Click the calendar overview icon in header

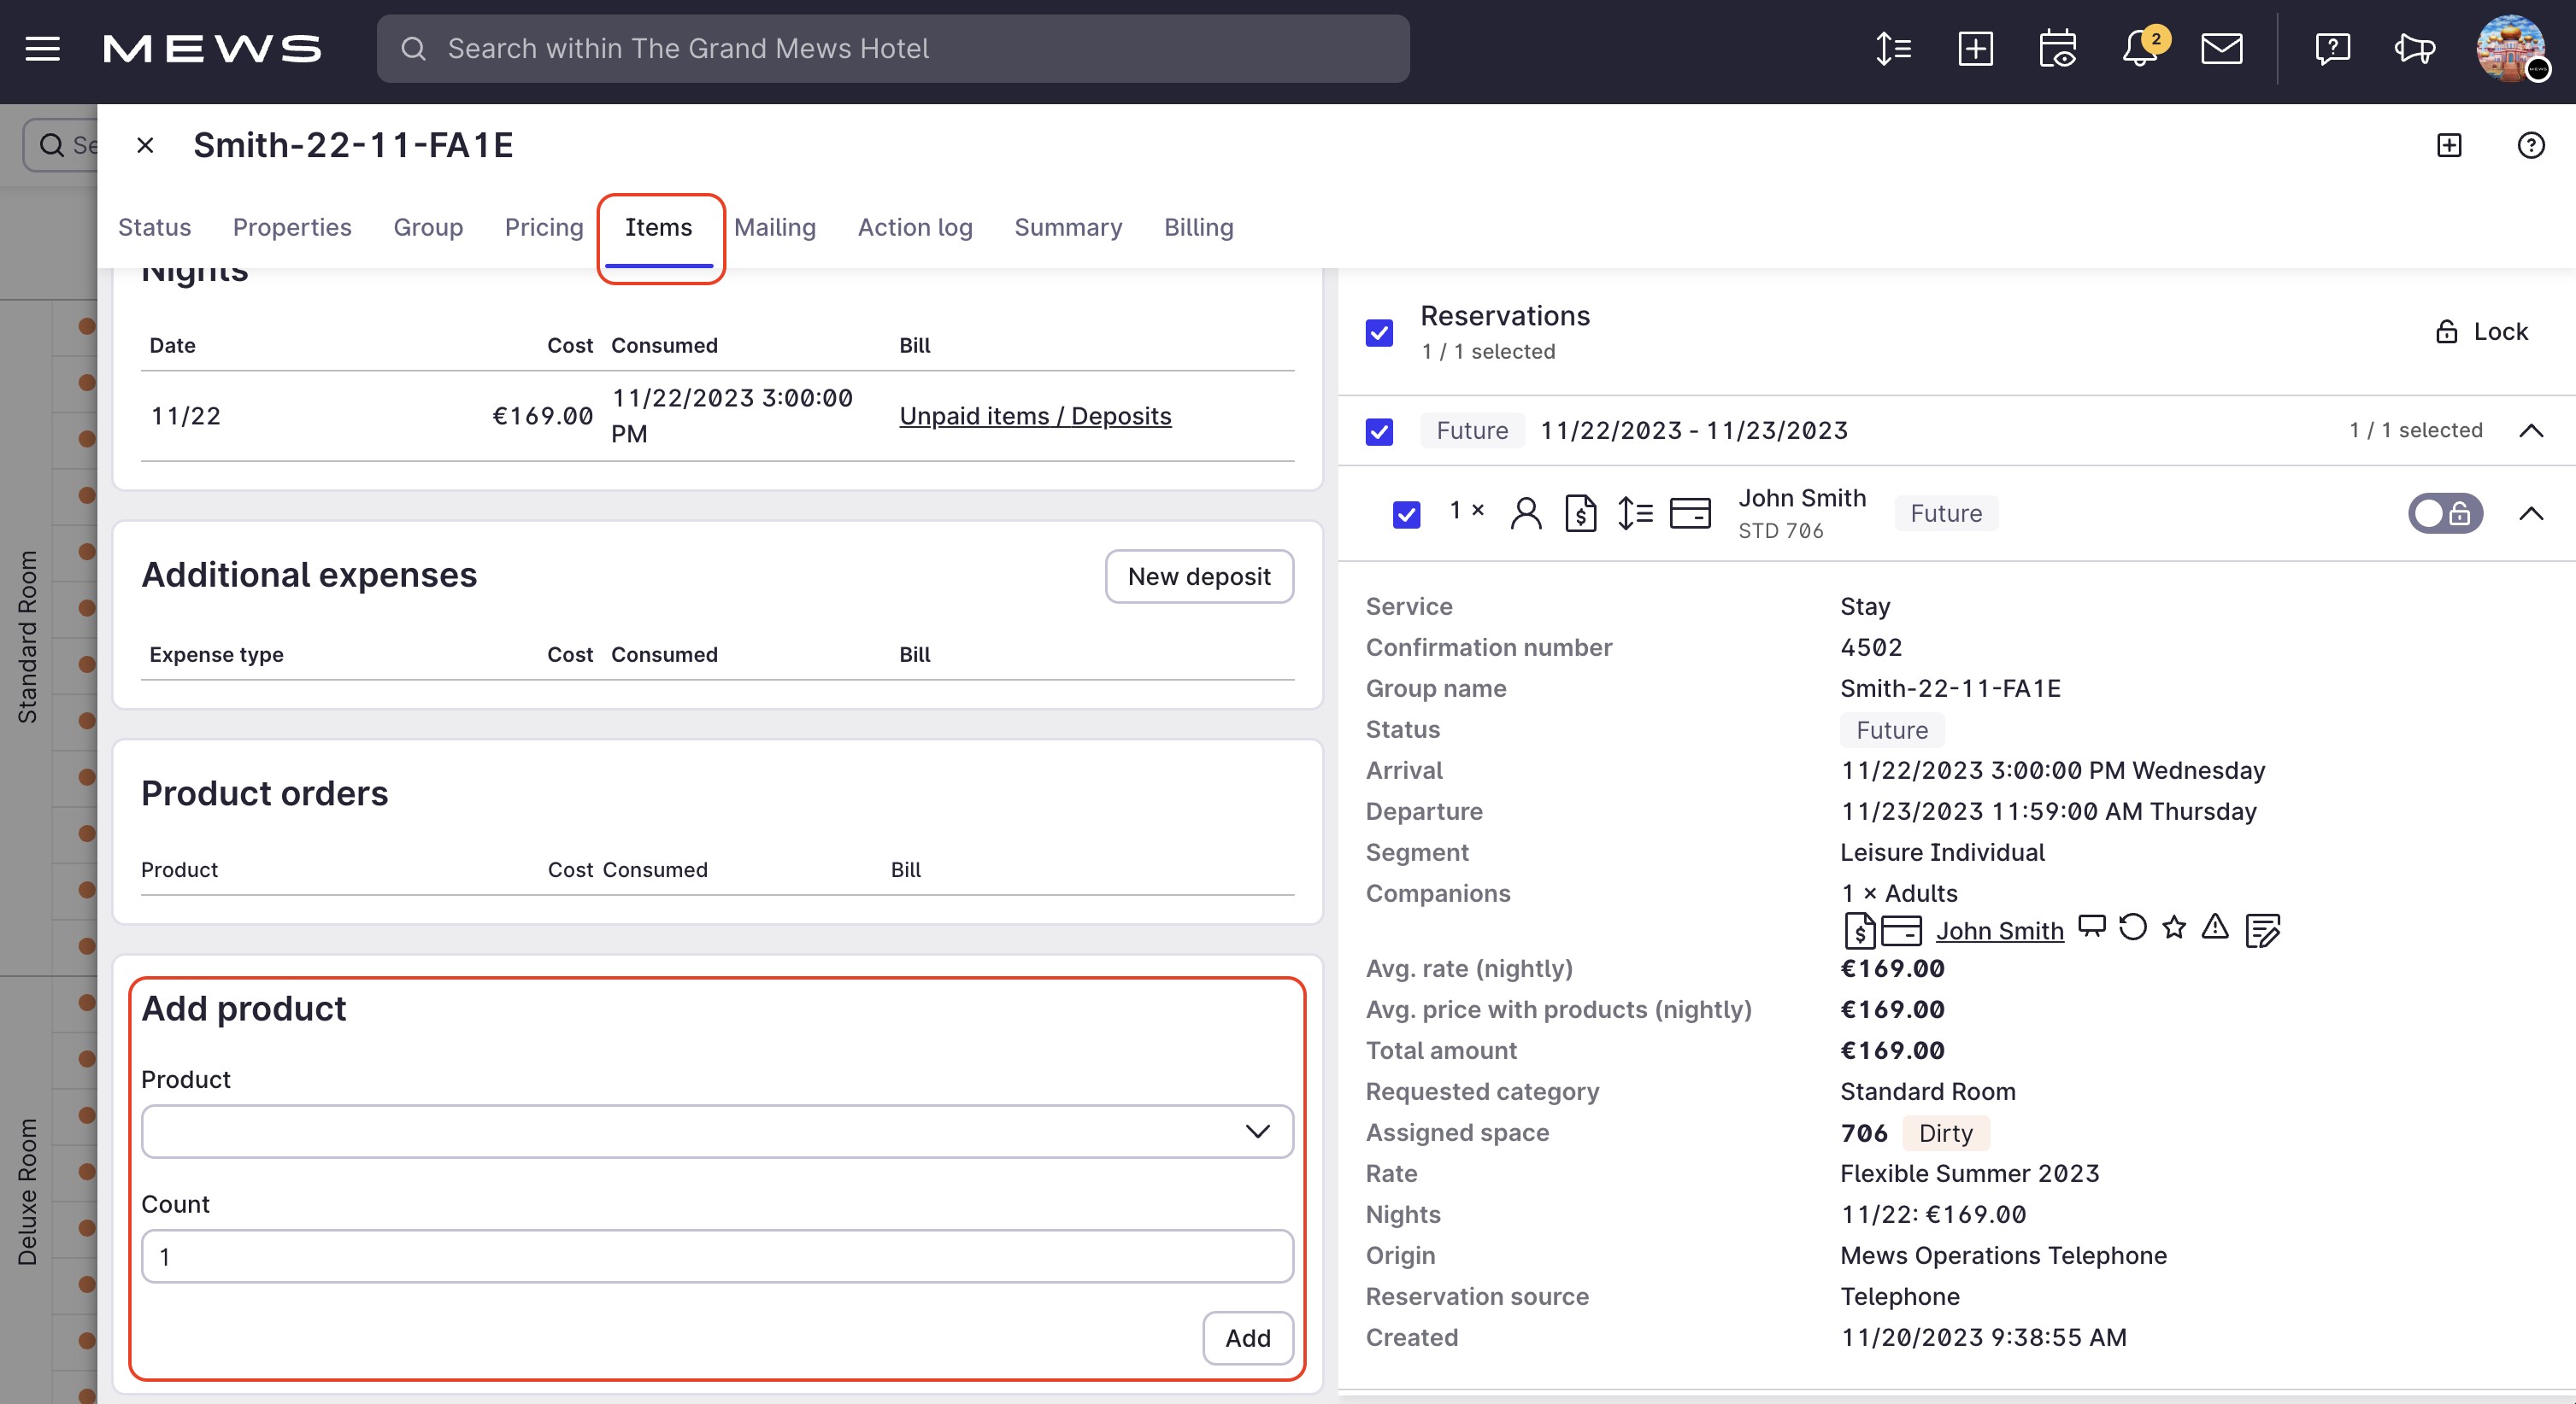point(2057,48)
